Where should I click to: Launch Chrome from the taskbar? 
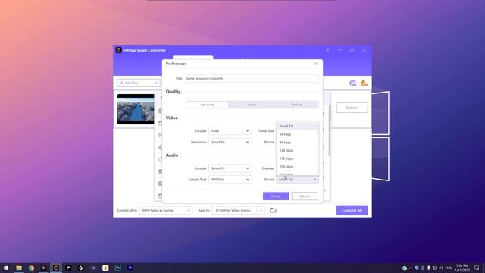coord(31,268)
